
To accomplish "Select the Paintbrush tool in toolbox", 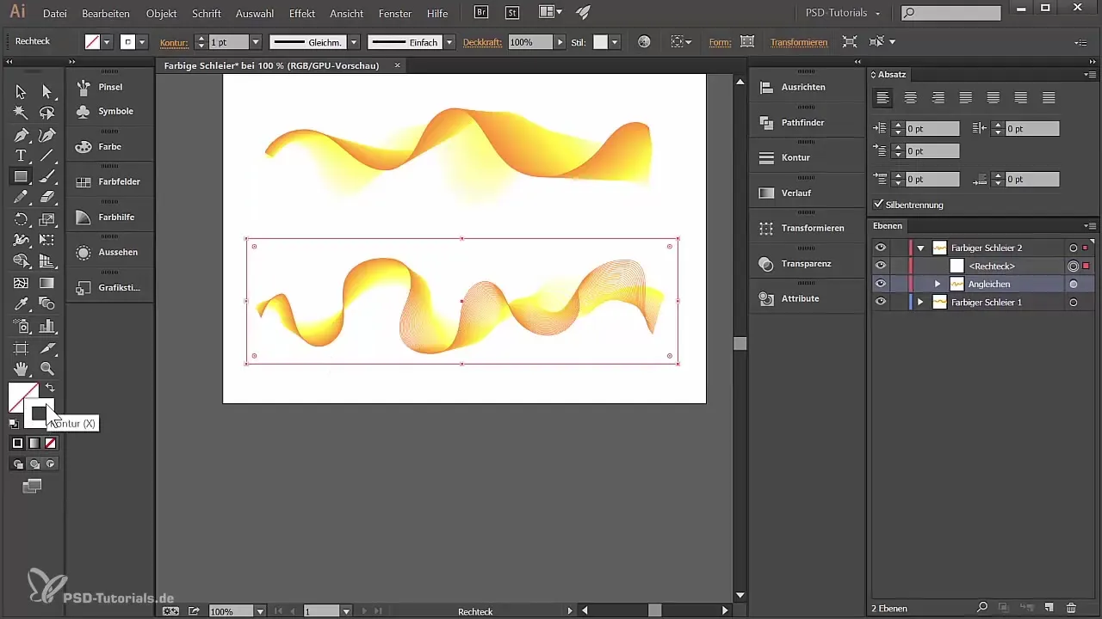I will point(47,177).
